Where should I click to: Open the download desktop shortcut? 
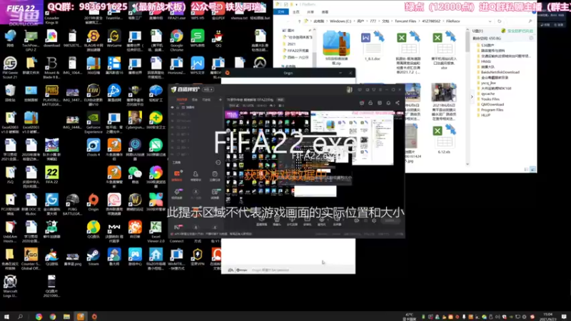coord(51,39)
